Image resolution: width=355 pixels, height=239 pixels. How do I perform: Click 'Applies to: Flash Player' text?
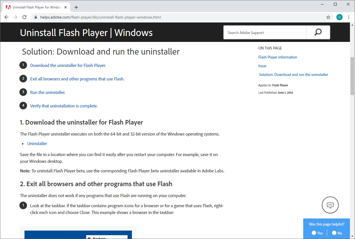point(273,85)
